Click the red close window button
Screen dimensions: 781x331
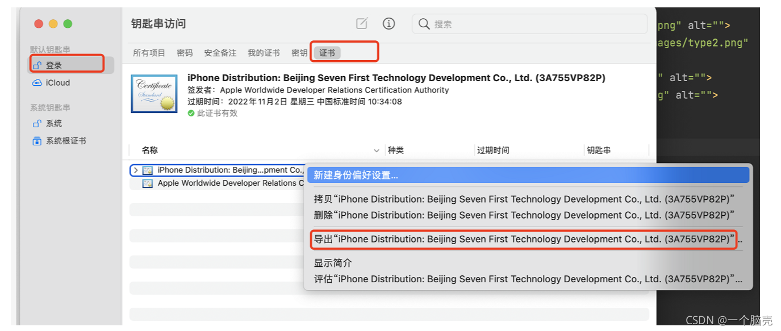[x=39, y=24]
